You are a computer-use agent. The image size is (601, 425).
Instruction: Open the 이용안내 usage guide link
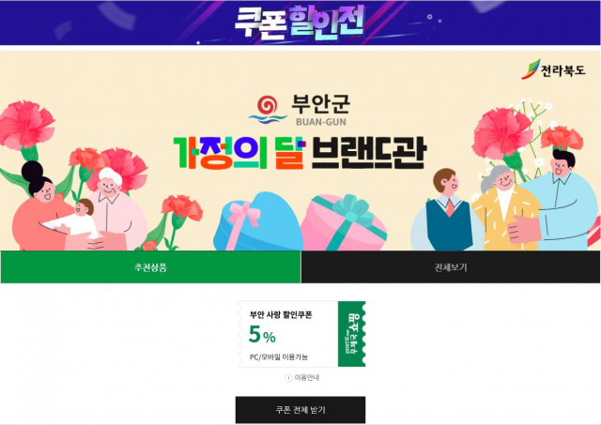point(307,378)
